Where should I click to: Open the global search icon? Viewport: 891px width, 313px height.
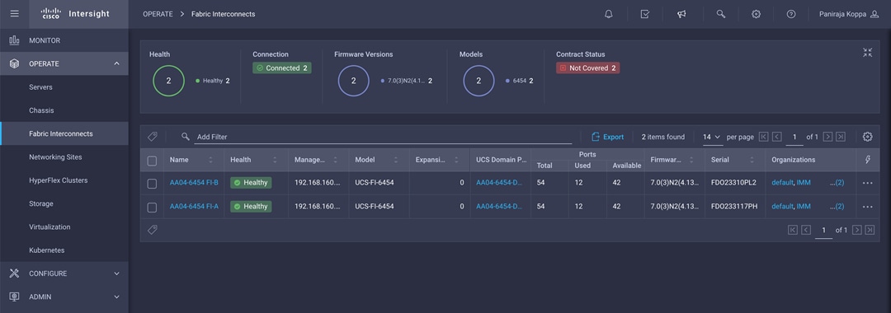(720, 14)
